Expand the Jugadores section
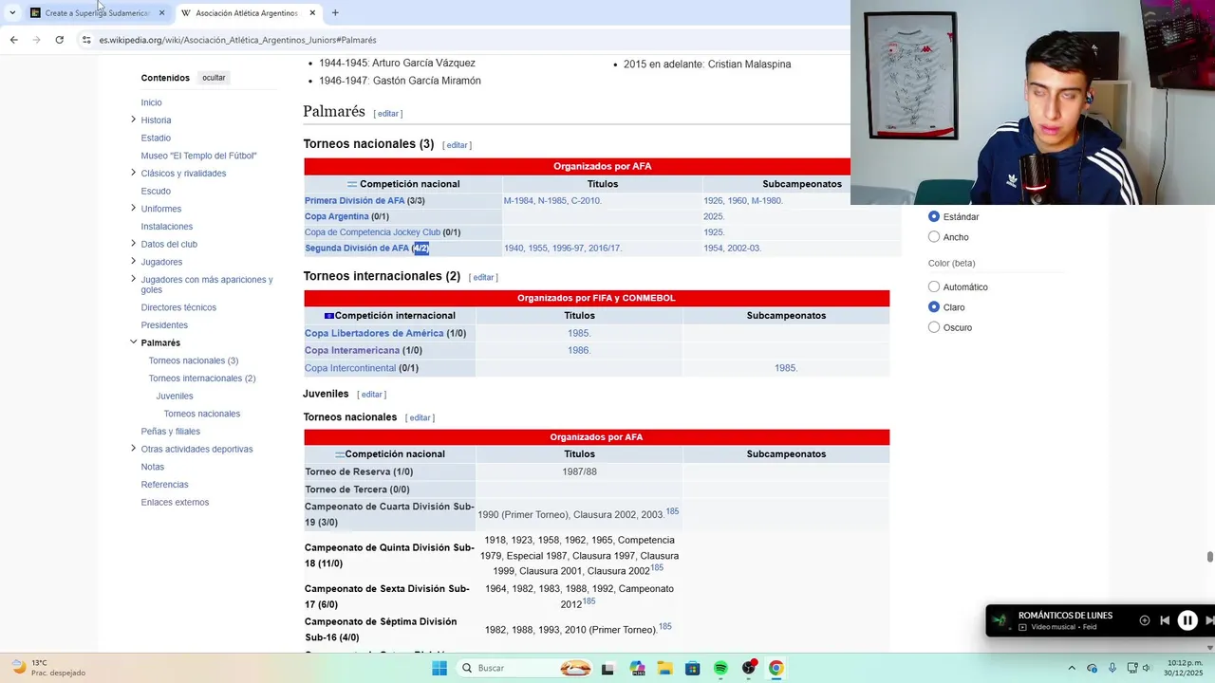 click(133, 261)
